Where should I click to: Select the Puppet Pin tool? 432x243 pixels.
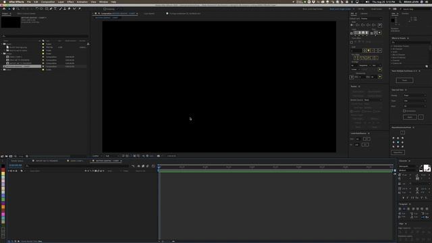tap(80, 9)
